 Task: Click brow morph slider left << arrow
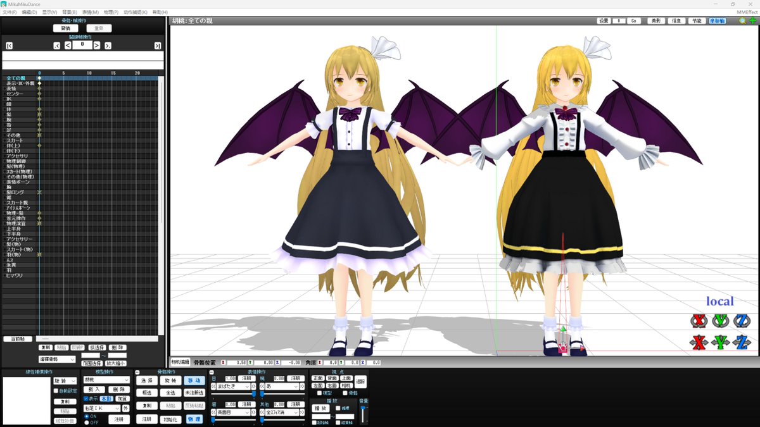pos(213,412)
